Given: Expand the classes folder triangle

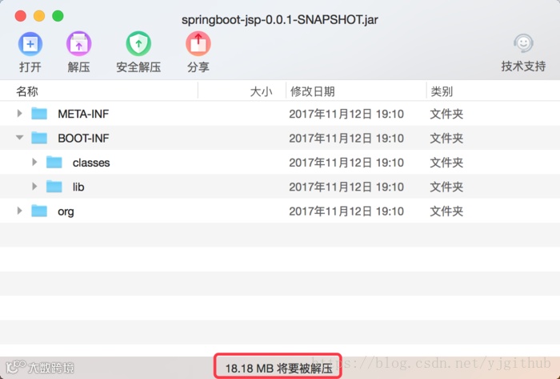Looking at the screenshot, I should 34,163.
